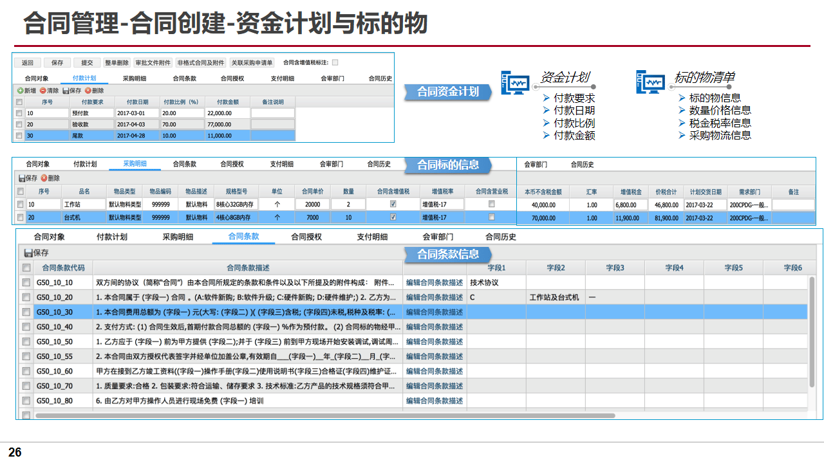Click 编辑合同条款描述 link for G50_10_30
Image resolution: width=824 pixels, height=463 pixels.
(x=435, y=312)
